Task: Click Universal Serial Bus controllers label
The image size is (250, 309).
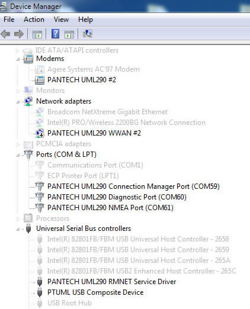Action: [x=84, y=228]
